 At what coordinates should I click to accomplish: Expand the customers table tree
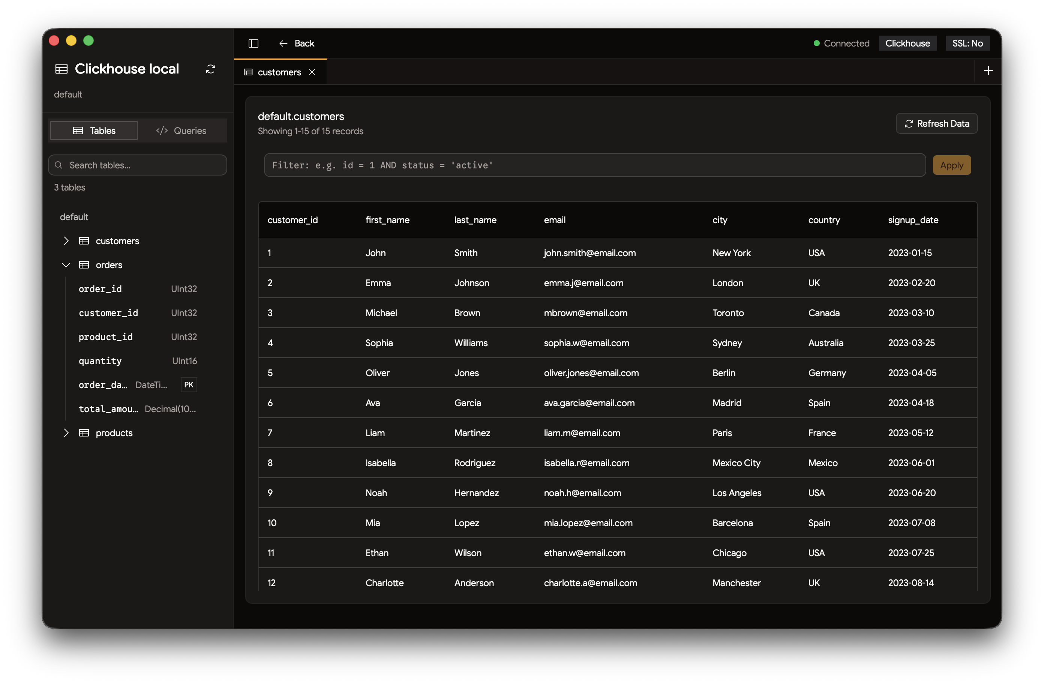tap(66, 241)
